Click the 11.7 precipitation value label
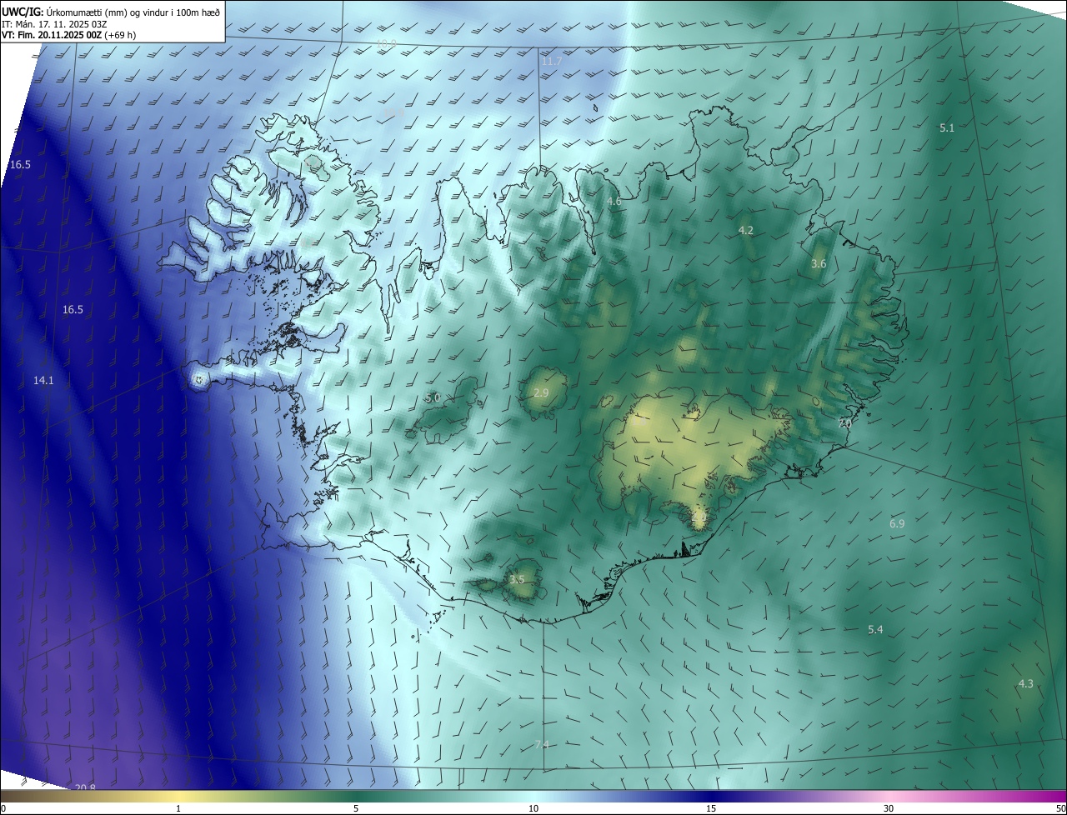Screen dimensions: 1067x815 click(x=551, y=62)
